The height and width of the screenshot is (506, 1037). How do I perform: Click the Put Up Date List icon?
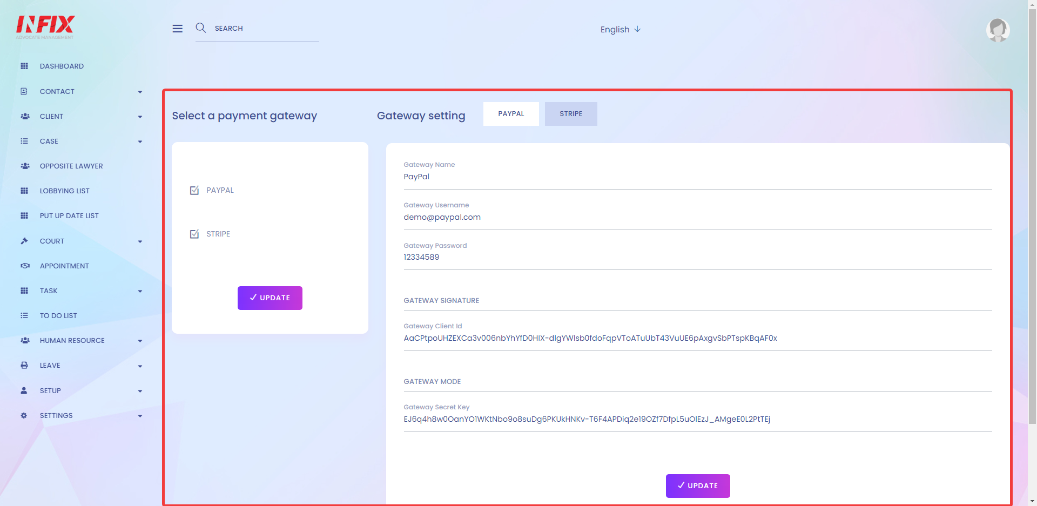pyautogui.click(x=24, y=216)
